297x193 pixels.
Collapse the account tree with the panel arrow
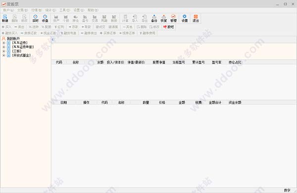[52, 39]
